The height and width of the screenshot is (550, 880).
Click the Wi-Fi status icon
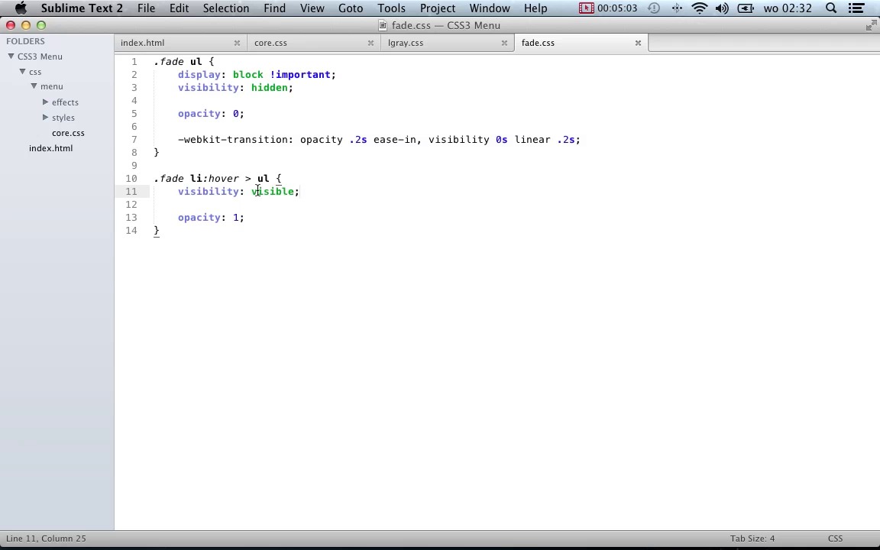click(699, 8)
